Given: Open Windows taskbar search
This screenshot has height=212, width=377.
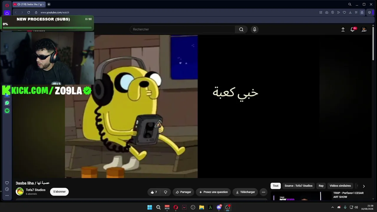Looking at the screenshot, I should click(x=158, y=207).
